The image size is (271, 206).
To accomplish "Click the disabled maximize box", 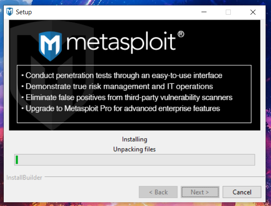I will (228, 12).
